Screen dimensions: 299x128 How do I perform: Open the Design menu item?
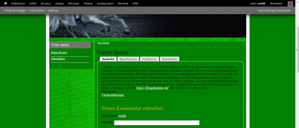tap(60, 3)
